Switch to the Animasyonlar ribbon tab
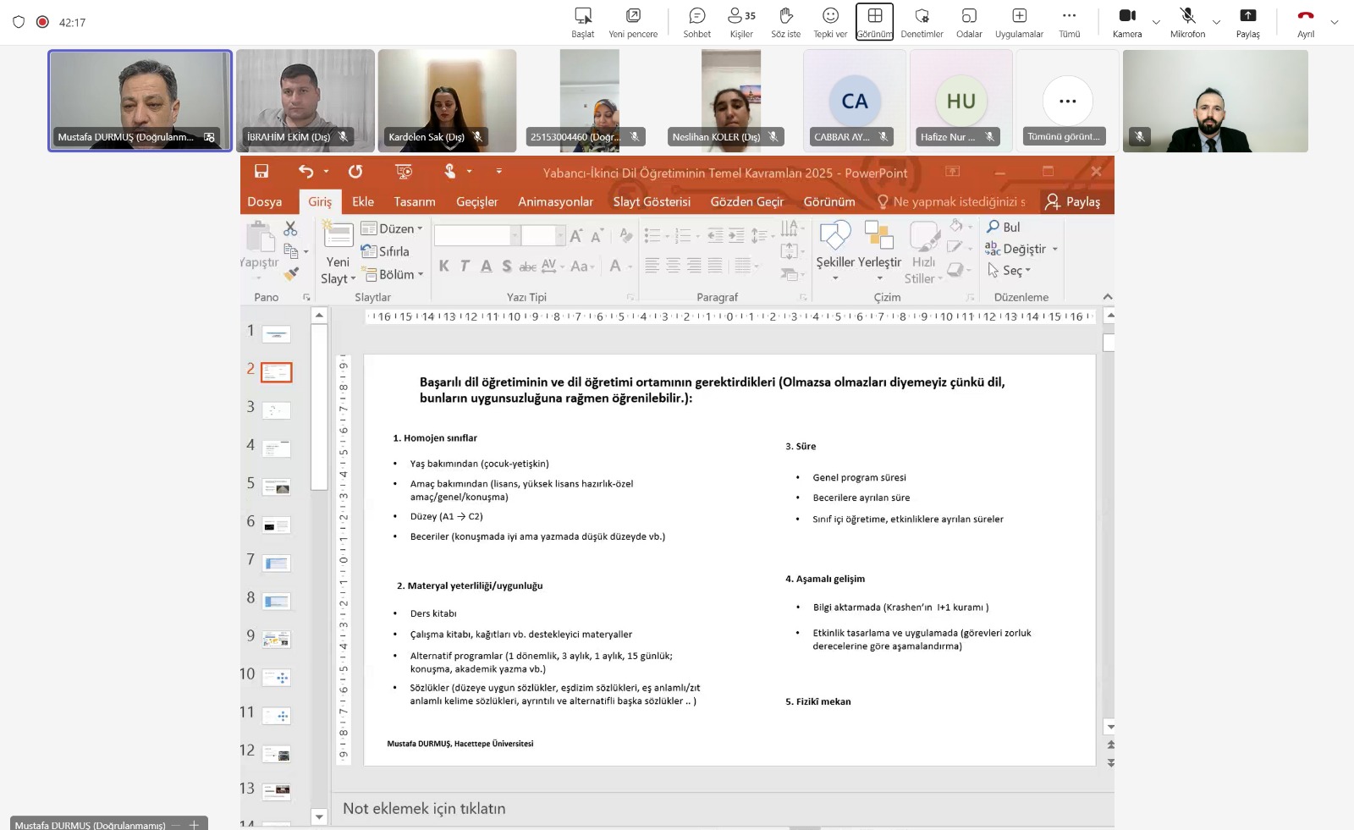This screenshot has height=830, width=1354. tap(555, 201)
